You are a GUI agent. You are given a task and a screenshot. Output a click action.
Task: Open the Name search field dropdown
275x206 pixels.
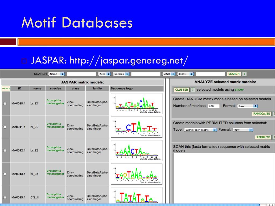coord(56,74)
